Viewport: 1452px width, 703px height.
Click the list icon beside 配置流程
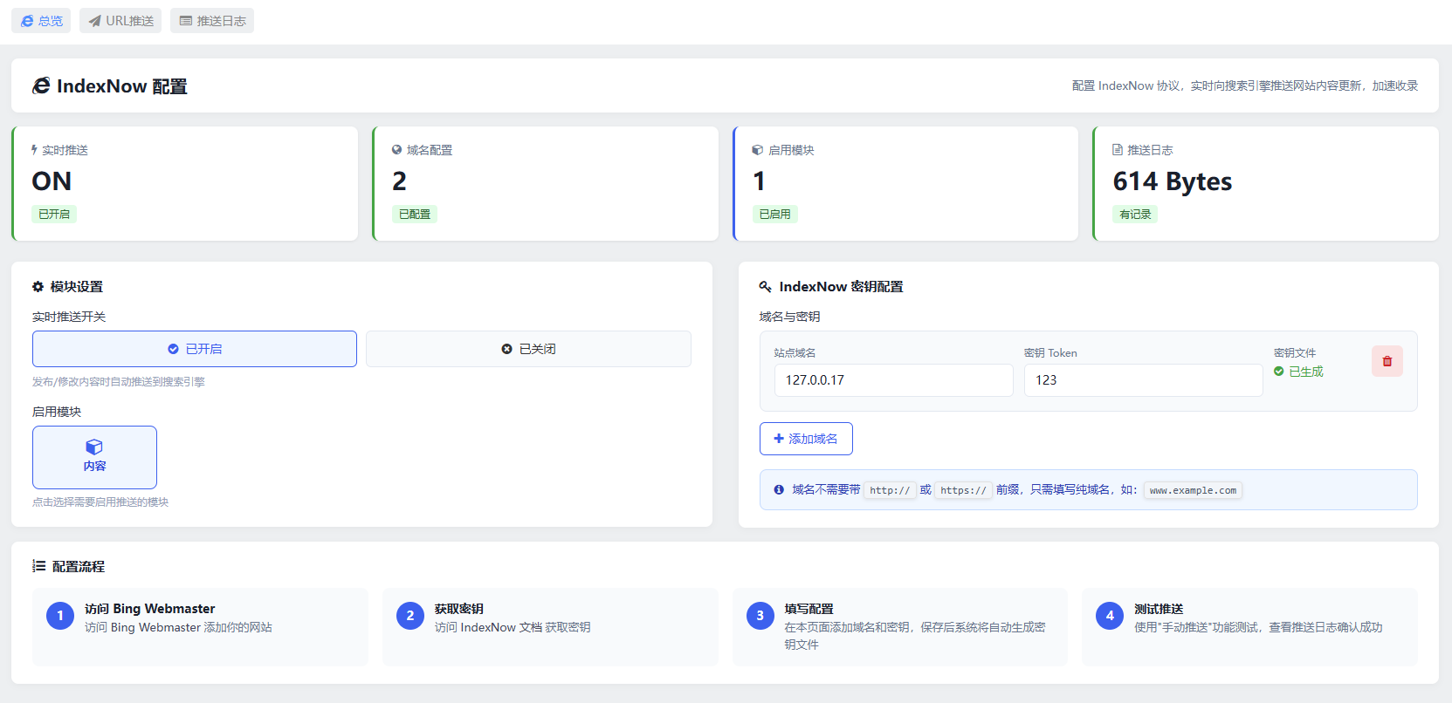[39, 566]
